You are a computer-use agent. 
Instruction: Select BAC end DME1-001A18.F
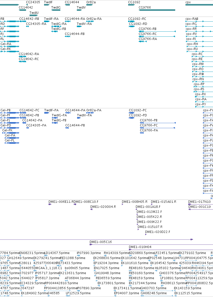148,207
